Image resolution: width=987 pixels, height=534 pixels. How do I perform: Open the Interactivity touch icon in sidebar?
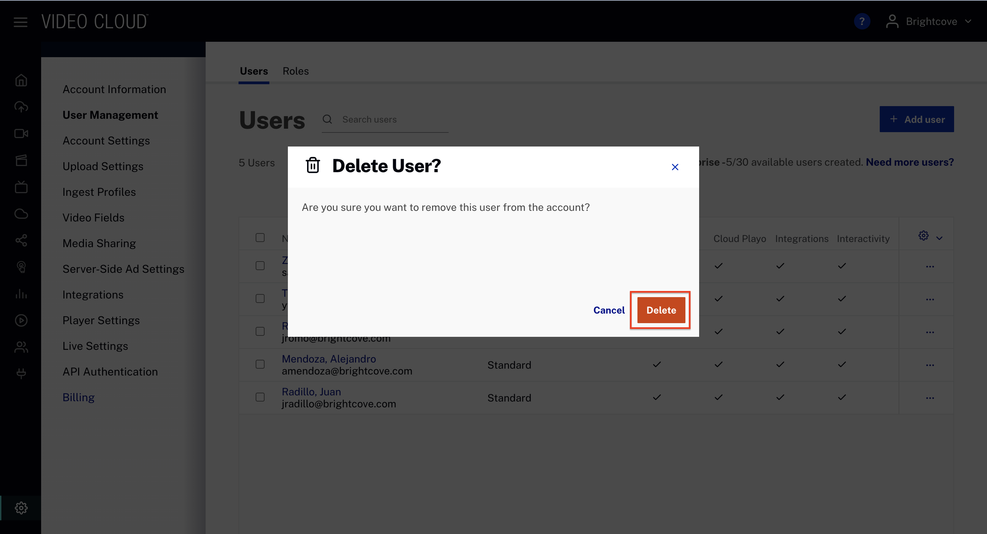[21, 267]
